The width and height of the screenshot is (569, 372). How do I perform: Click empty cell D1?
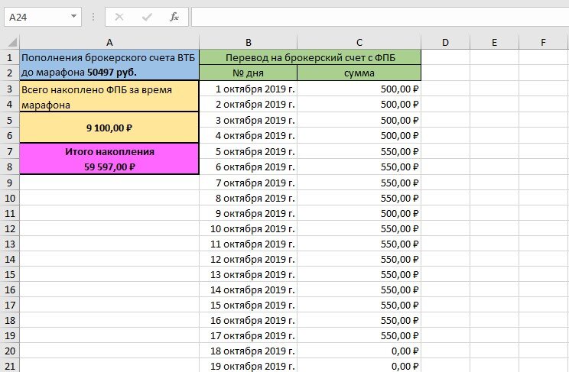tap(445, 57)
